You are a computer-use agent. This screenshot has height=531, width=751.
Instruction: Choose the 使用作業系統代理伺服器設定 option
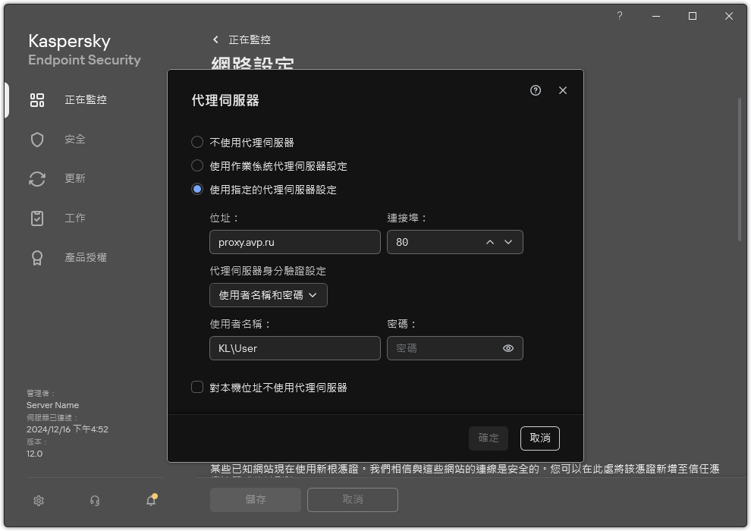(199, 166)
